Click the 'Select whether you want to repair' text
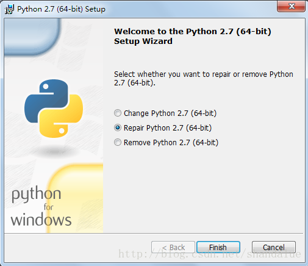308x266 pixels. click(x=204, y=79)
